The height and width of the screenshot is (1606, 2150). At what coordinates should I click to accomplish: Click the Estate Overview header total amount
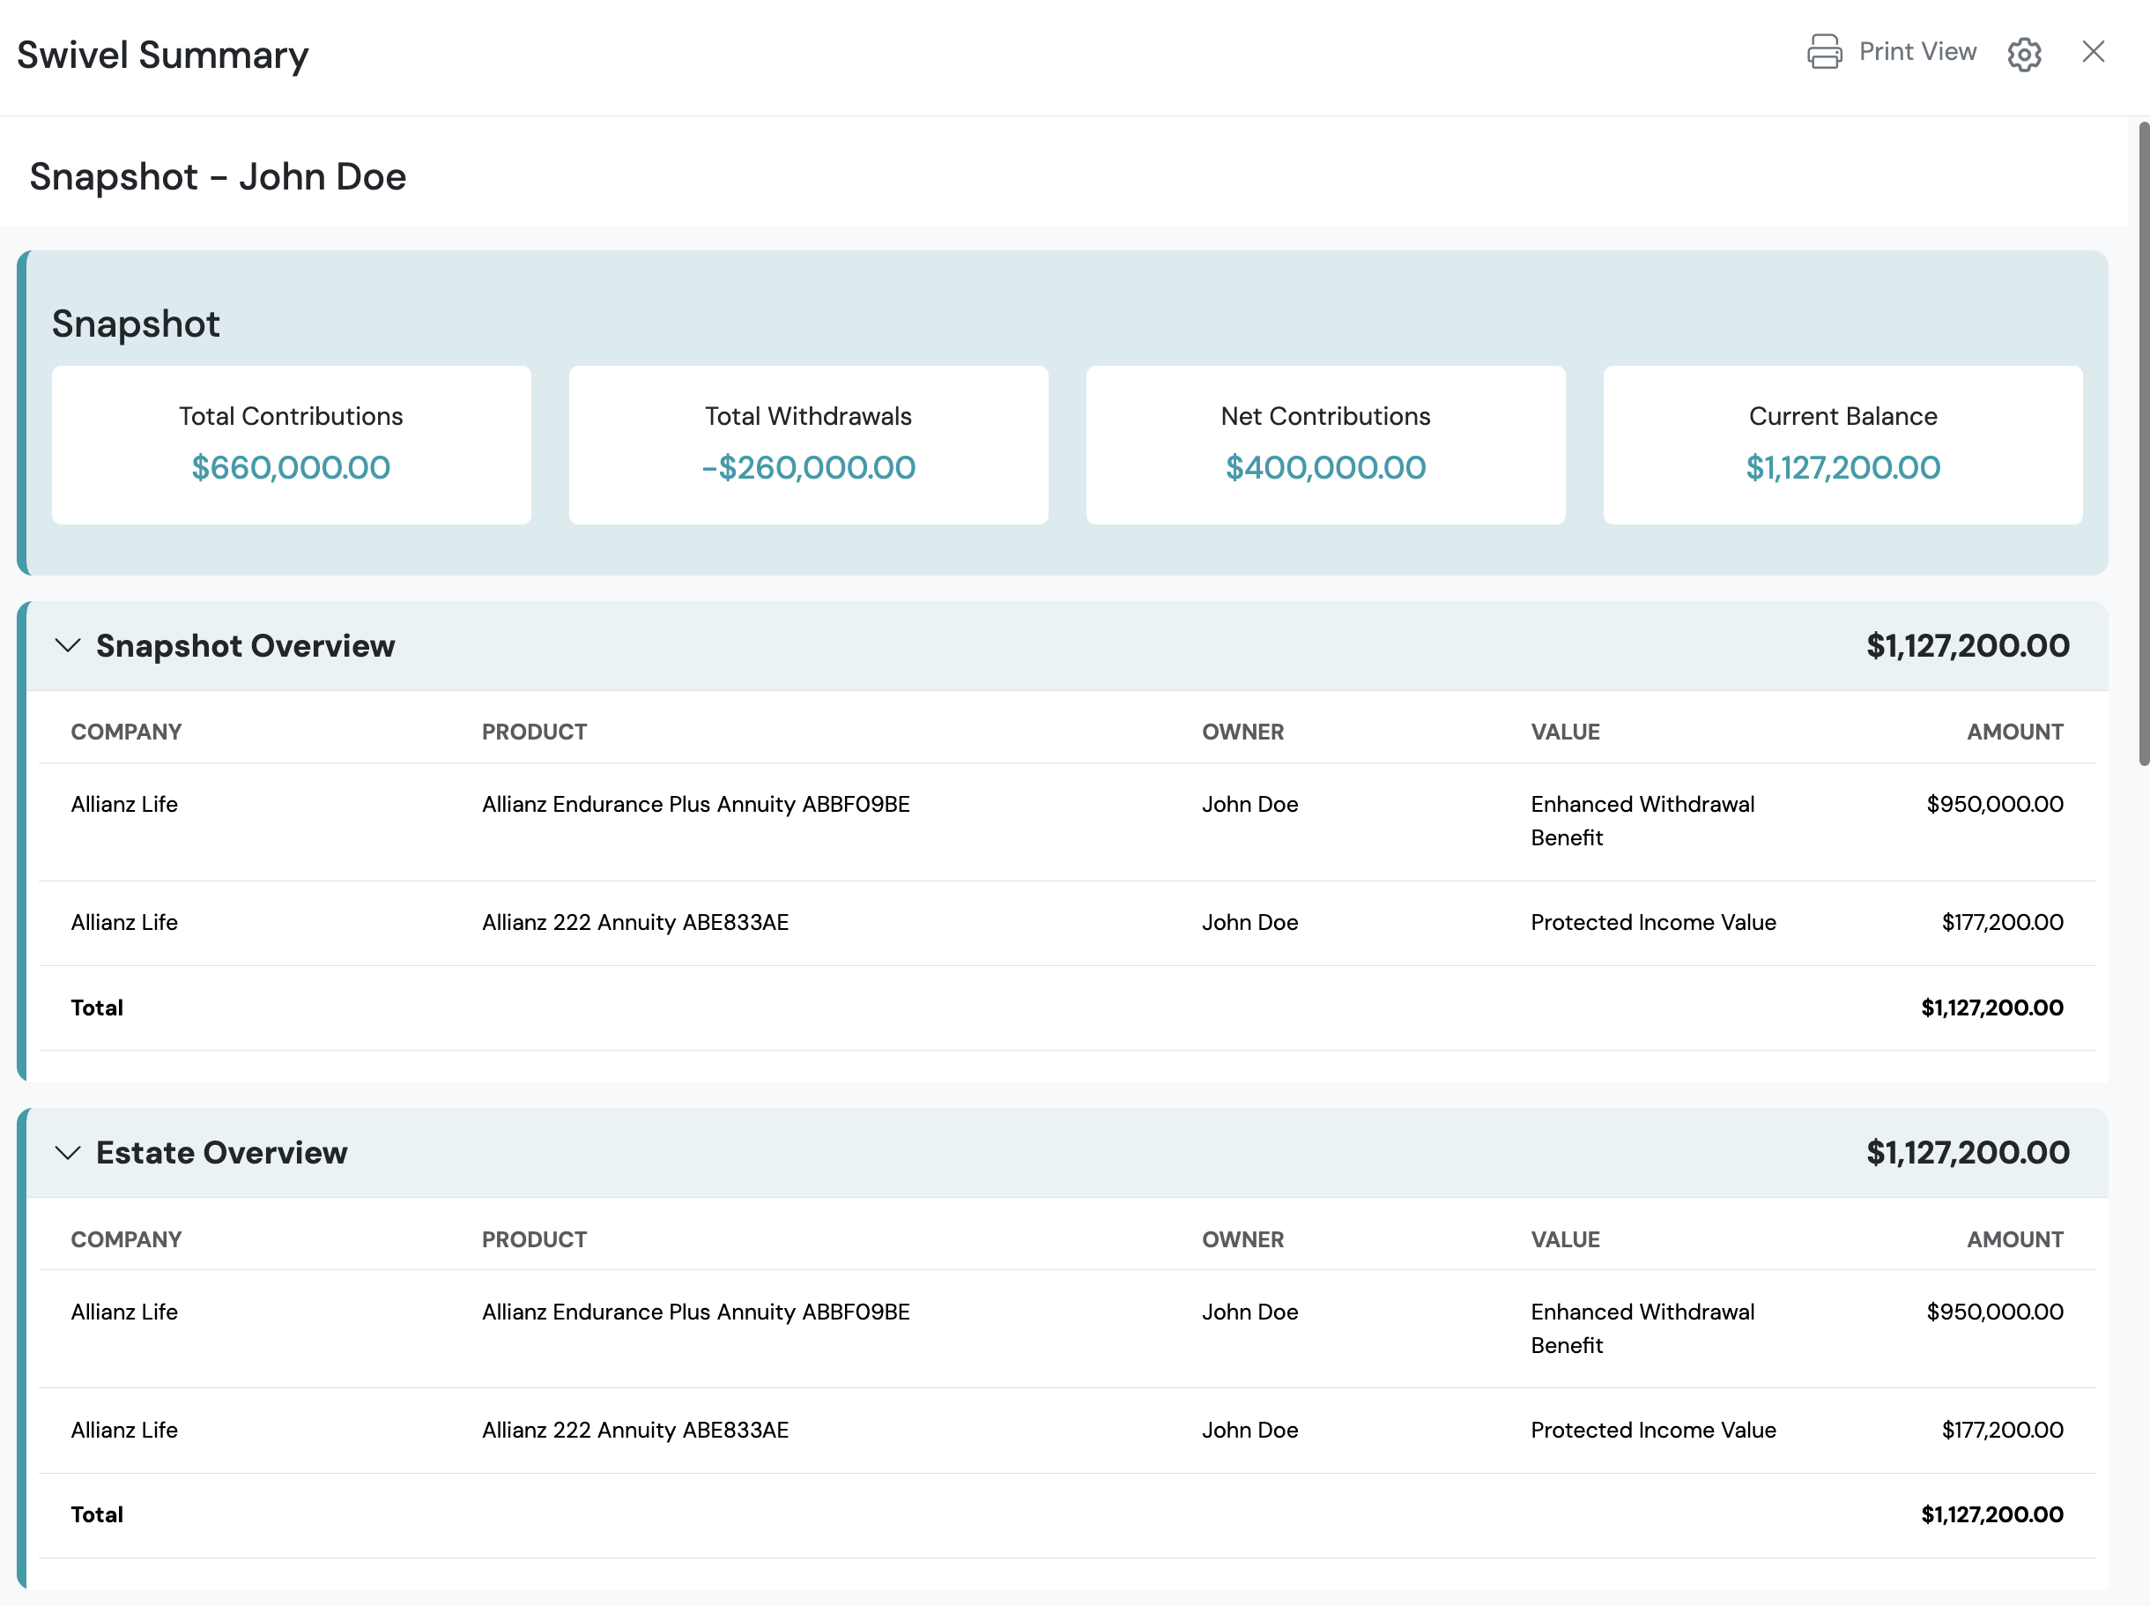[1968, 1152]
